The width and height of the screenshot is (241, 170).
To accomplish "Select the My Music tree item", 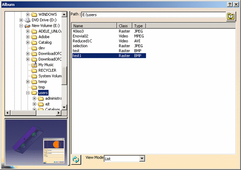I will click(46, 65).
